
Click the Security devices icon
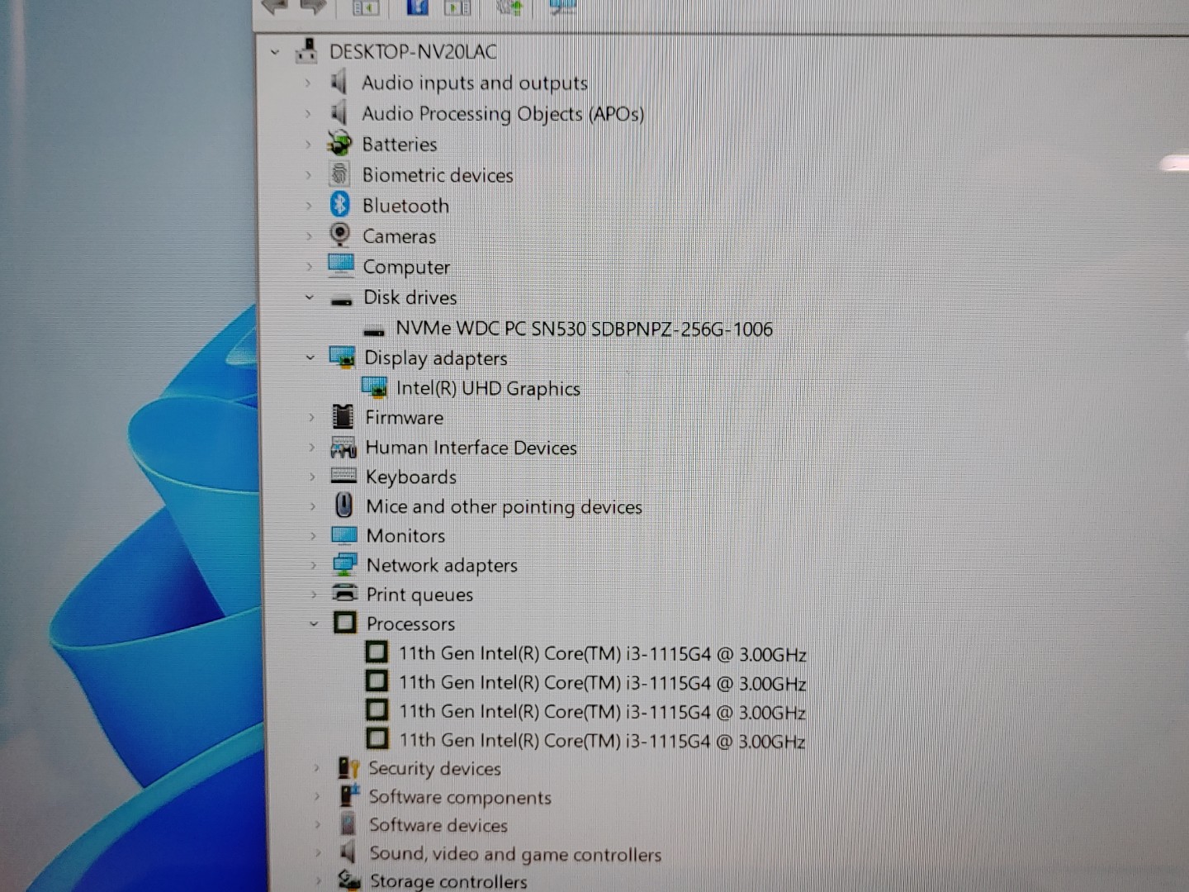pyautogui.click(x=348, y=768)
